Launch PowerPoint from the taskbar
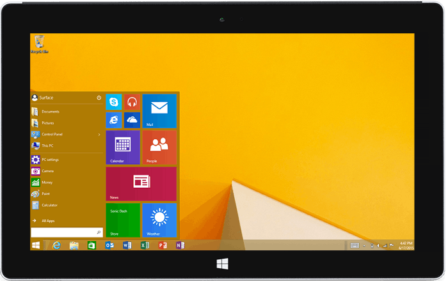 (163, 245)
